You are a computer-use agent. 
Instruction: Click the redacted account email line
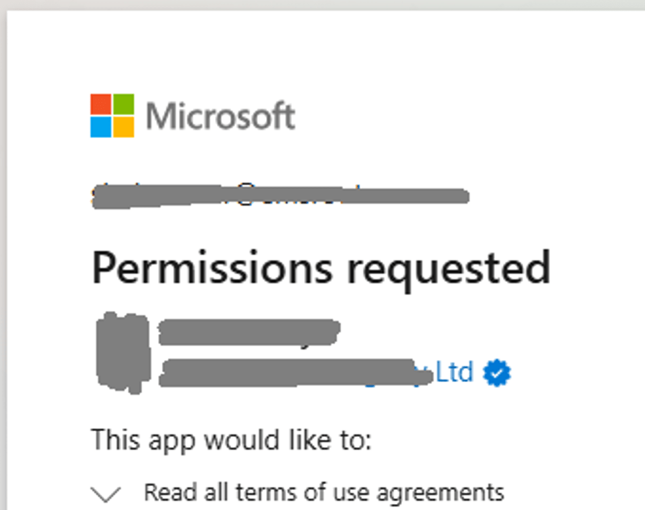[279, 196]
